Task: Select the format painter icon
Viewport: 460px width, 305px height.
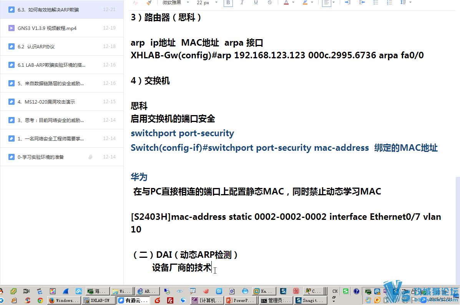Action: coord(149,3)
